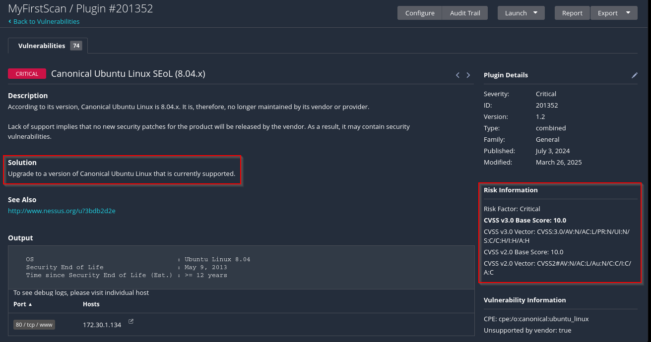Click the Plugin Details heading
The width and height of the screenshot is (651, 342).
(x=506, y=75)
